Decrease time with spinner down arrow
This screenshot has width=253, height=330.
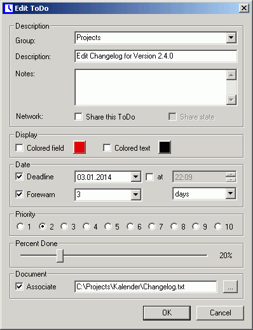coord(231,179)
